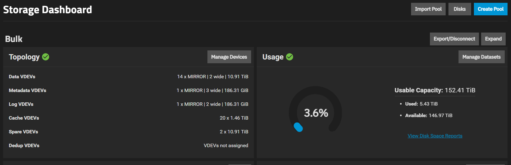Click the Bulk pool name heading
Image resolution: width=511 pixels, height=165 pixels.
point(14,39)
